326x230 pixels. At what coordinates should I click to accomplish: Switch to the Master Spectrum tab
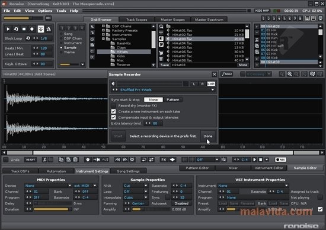pos(209,20)
